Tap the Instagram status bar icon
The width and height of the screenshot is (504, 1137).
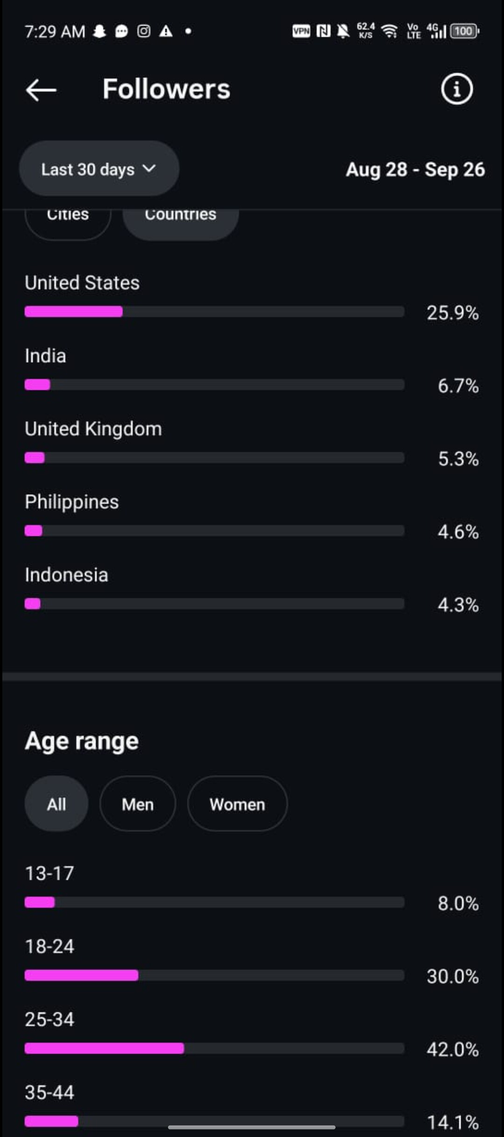(144, 31)
